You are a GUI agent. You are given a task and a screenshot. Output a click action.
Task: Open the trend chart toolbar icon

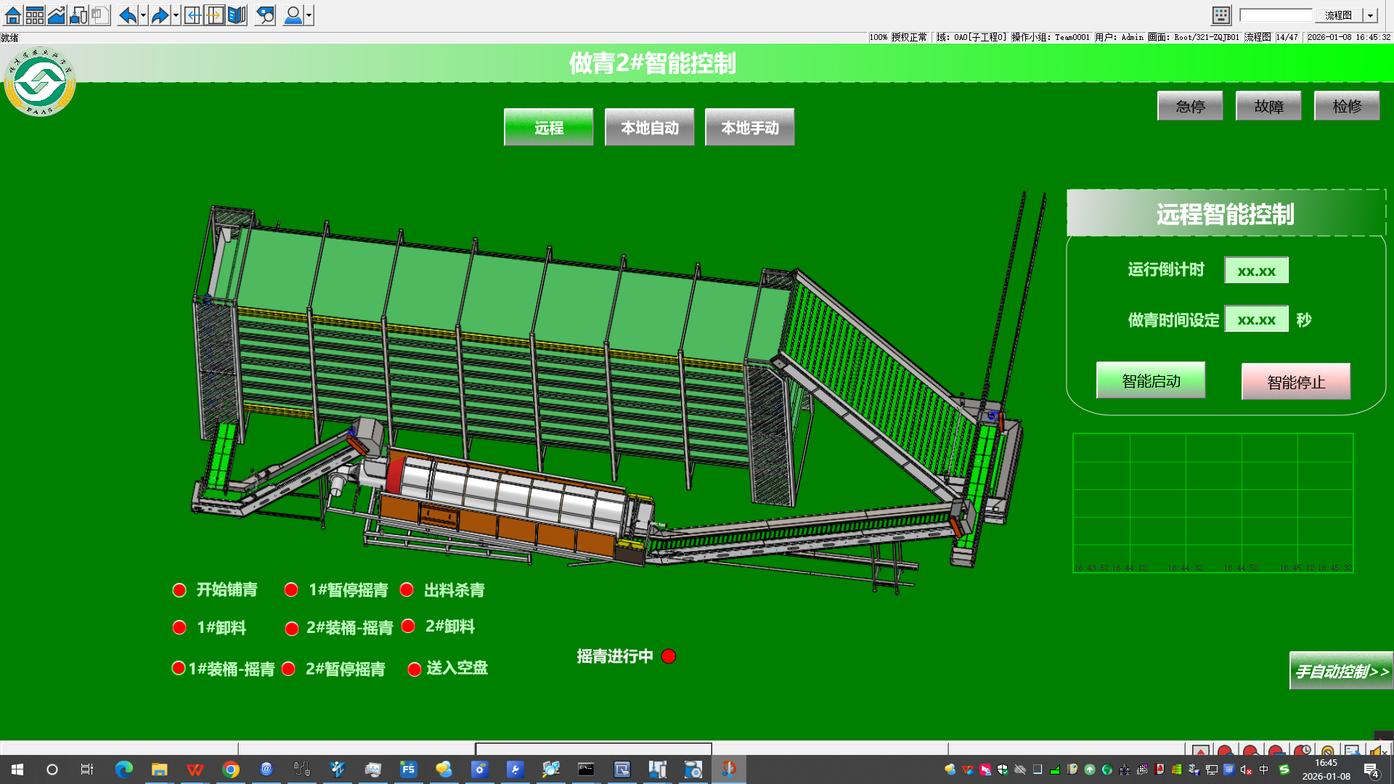(x=56, y=15)
